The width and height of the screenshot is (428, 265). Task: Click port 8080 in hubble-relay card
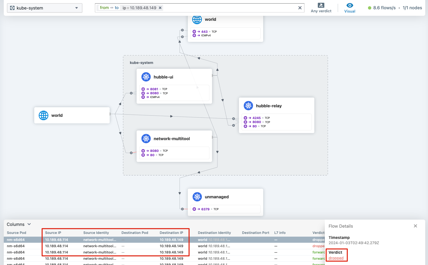257,122
